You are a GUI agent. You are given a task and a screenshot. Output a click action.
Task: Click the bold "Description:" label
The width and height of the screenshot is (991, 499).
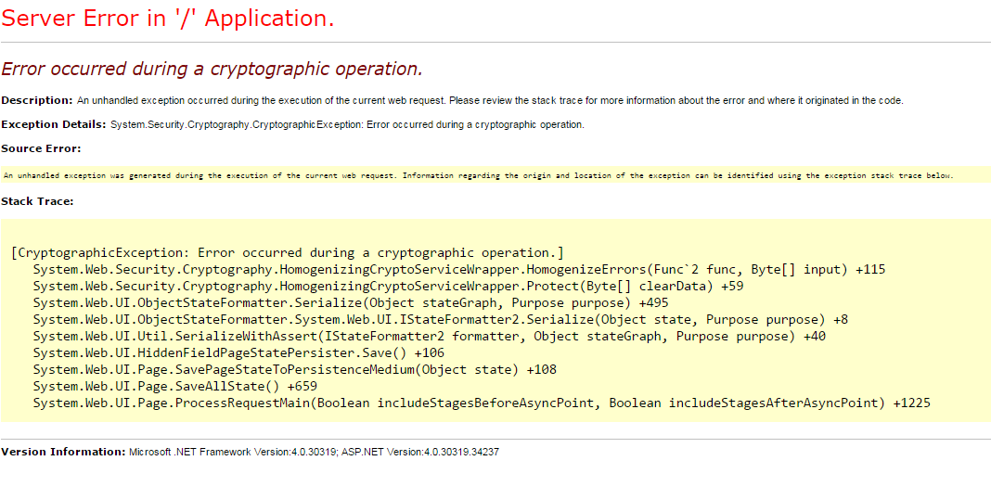pyautogui.click(x=37, y=100)
